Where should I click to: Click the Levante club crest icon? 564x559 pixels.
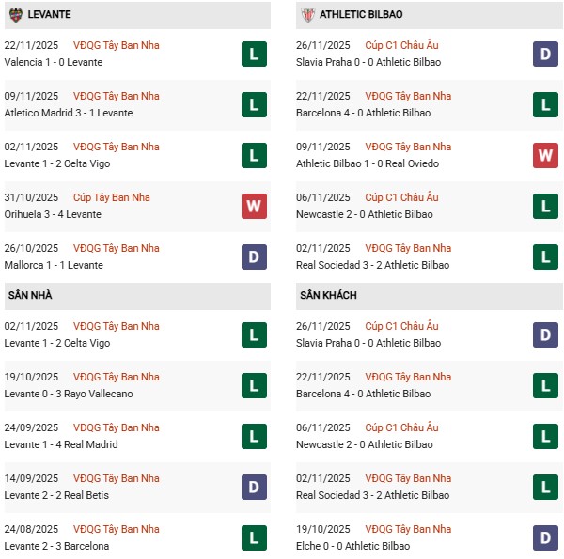click(x=16, y=15)
